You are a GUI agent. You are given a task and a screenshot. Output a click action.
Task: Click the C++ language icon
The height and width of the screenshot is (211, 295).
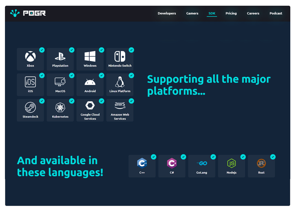[142, 163]
